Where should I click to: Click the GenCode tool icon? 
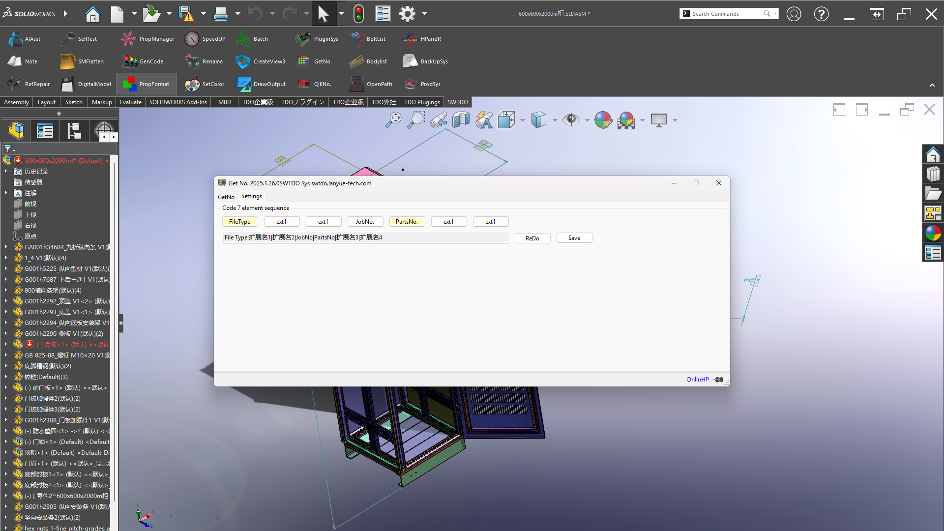(130, 61)
